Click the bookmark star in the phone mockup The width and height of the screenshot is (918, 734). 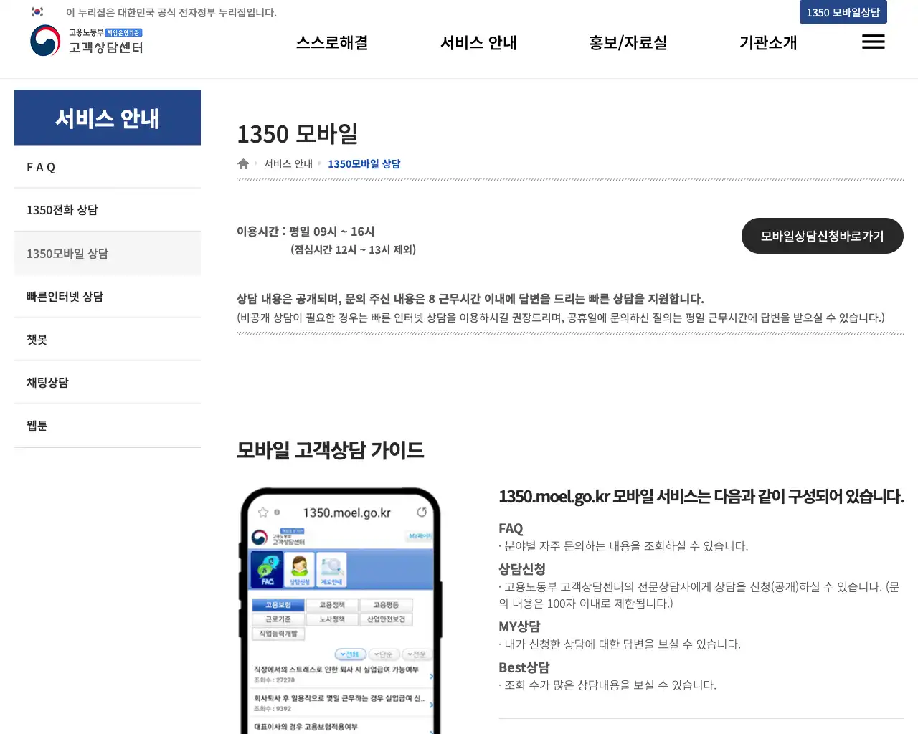tap(263, 512)
